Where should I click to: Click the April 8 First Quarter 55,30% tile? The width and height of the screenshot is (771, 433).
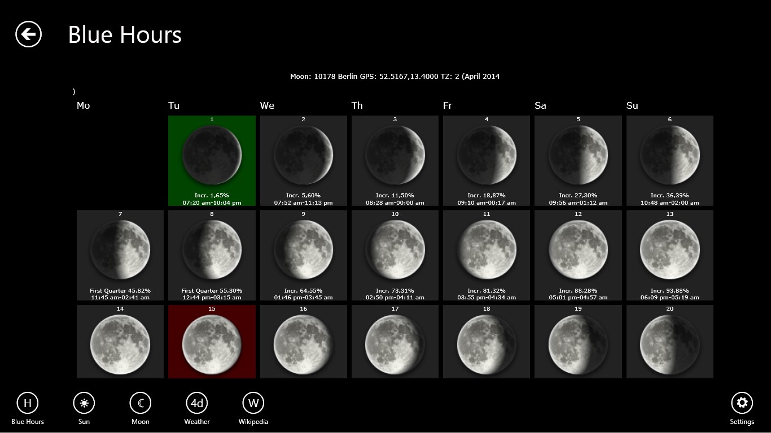(x=212, y=255)
